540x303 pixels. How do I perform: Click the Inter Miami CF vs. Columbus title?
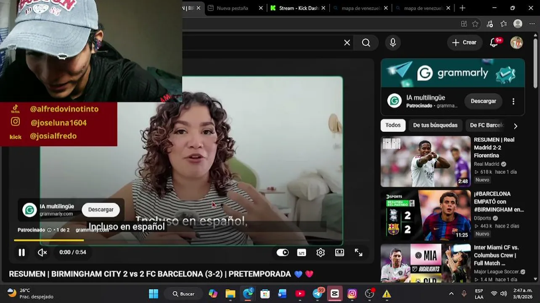coord(496,255)
